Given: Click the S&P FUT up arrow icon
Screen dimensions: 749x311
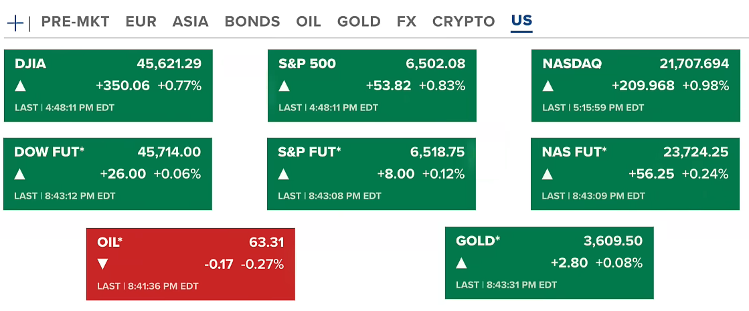Looking at the screenshot, I should click(x=284, y=174).
